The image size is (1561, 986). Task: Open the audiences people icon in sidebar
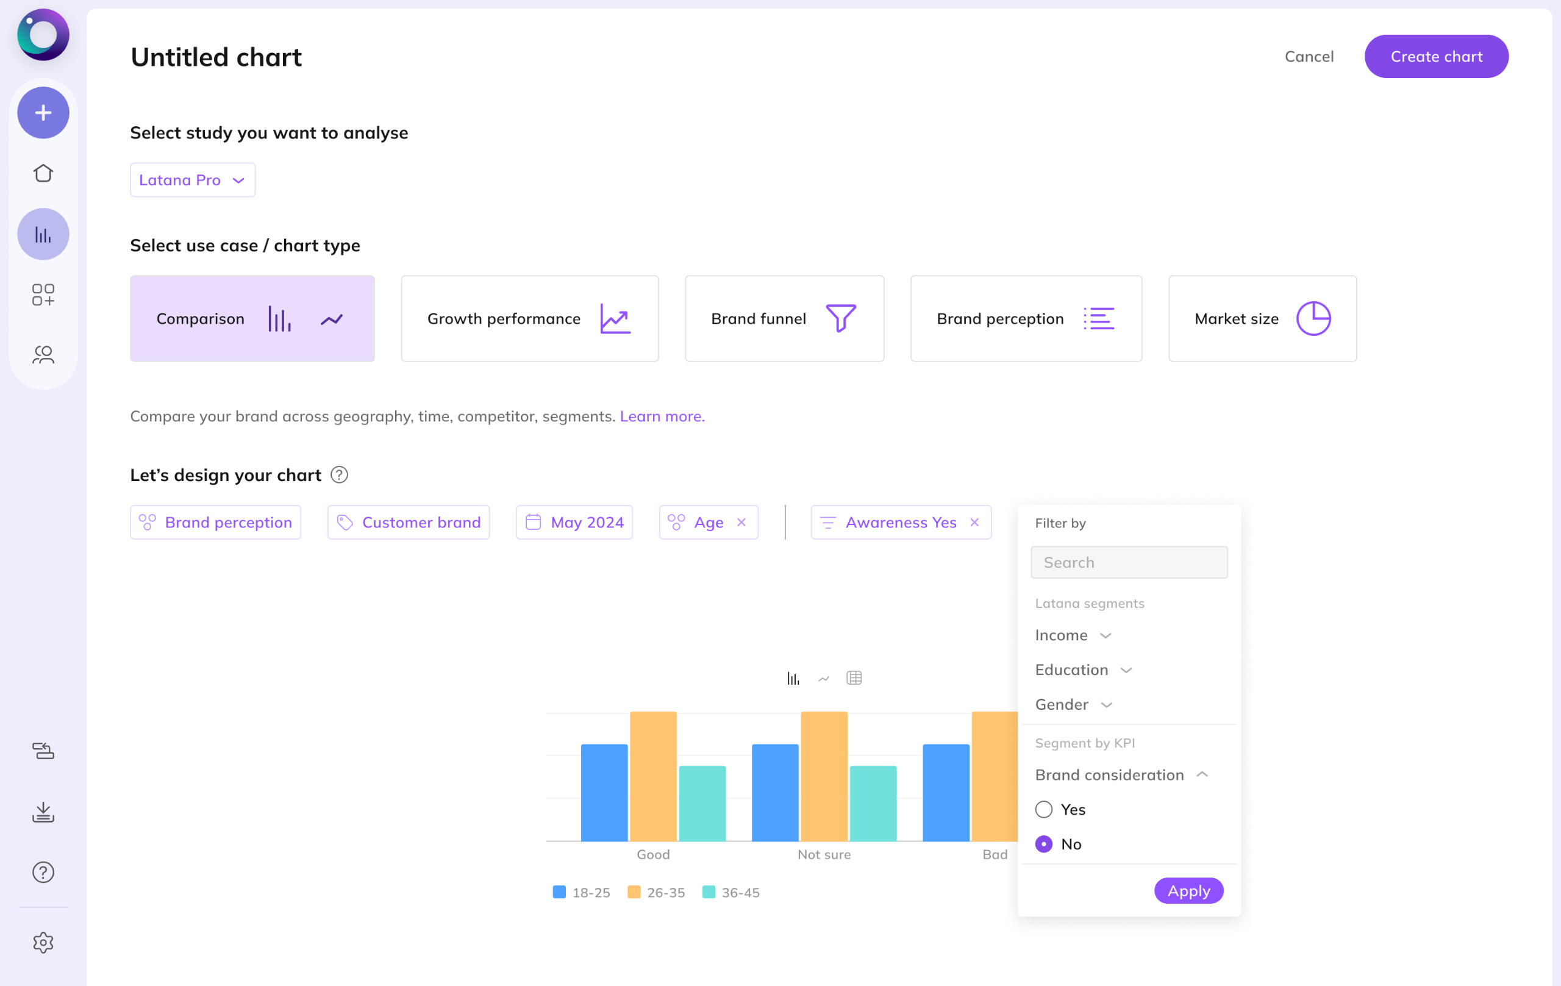tap(43, 355)
